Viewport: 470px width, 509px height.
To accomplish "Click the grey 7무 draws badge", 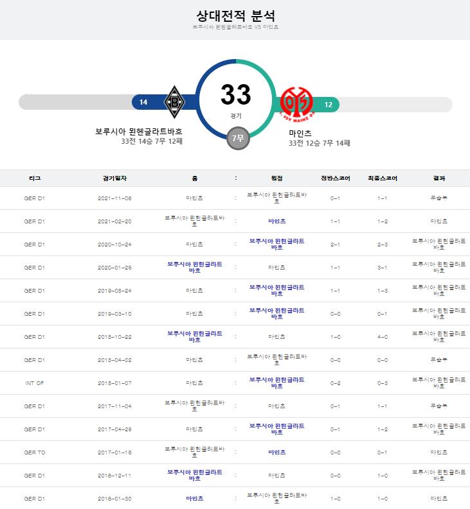I will click(238, 138).
